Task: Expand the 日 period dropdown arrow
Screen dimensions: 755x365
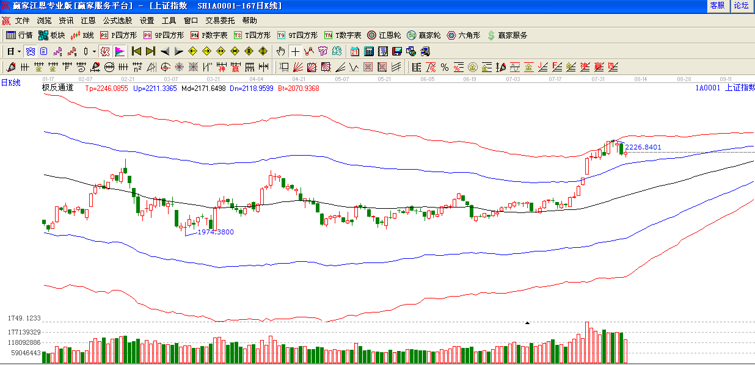Action: (x=19, y=51)
